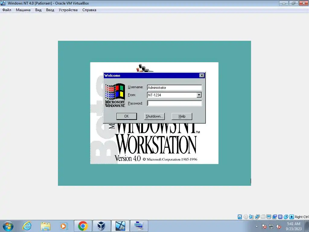Click the network connection tray icon
The height and width of the screenshot is (232, 309).
[271, 226]
